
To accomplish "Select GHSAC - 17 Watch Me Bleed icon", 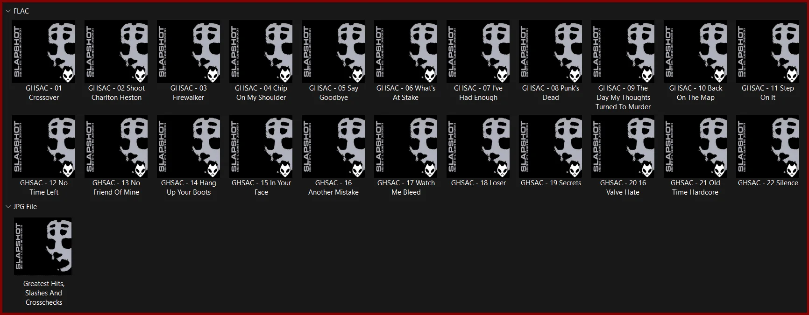I will (x=406, y=146).
